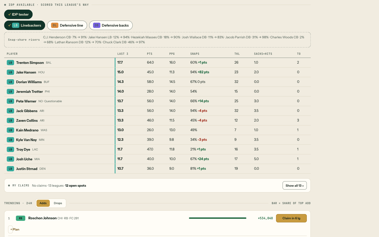Sort table by LAST 3 column
Viewport: 379px width, 237px height.
click(x=123, y=54)
